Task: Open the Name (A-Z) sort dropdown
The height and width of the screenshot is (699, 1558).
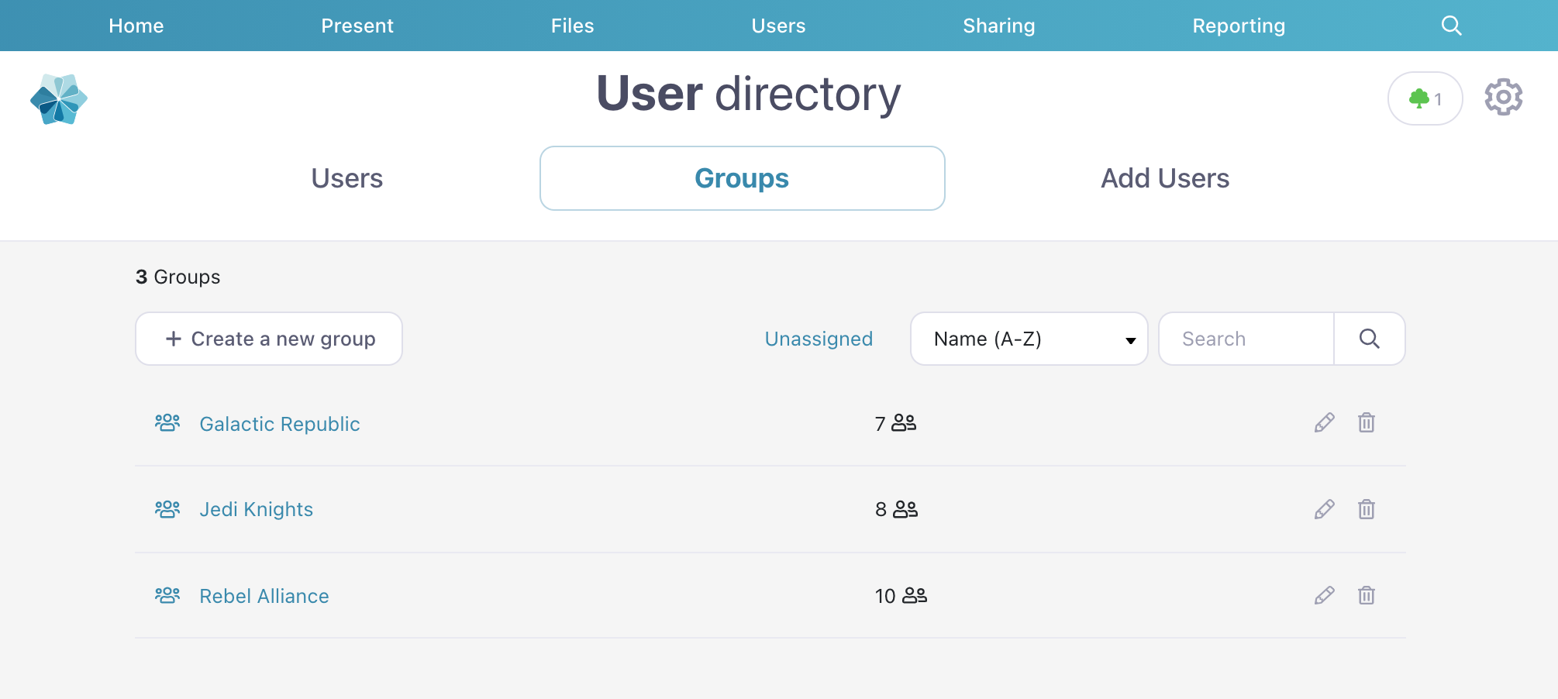Action: [x=1028, y=339]
